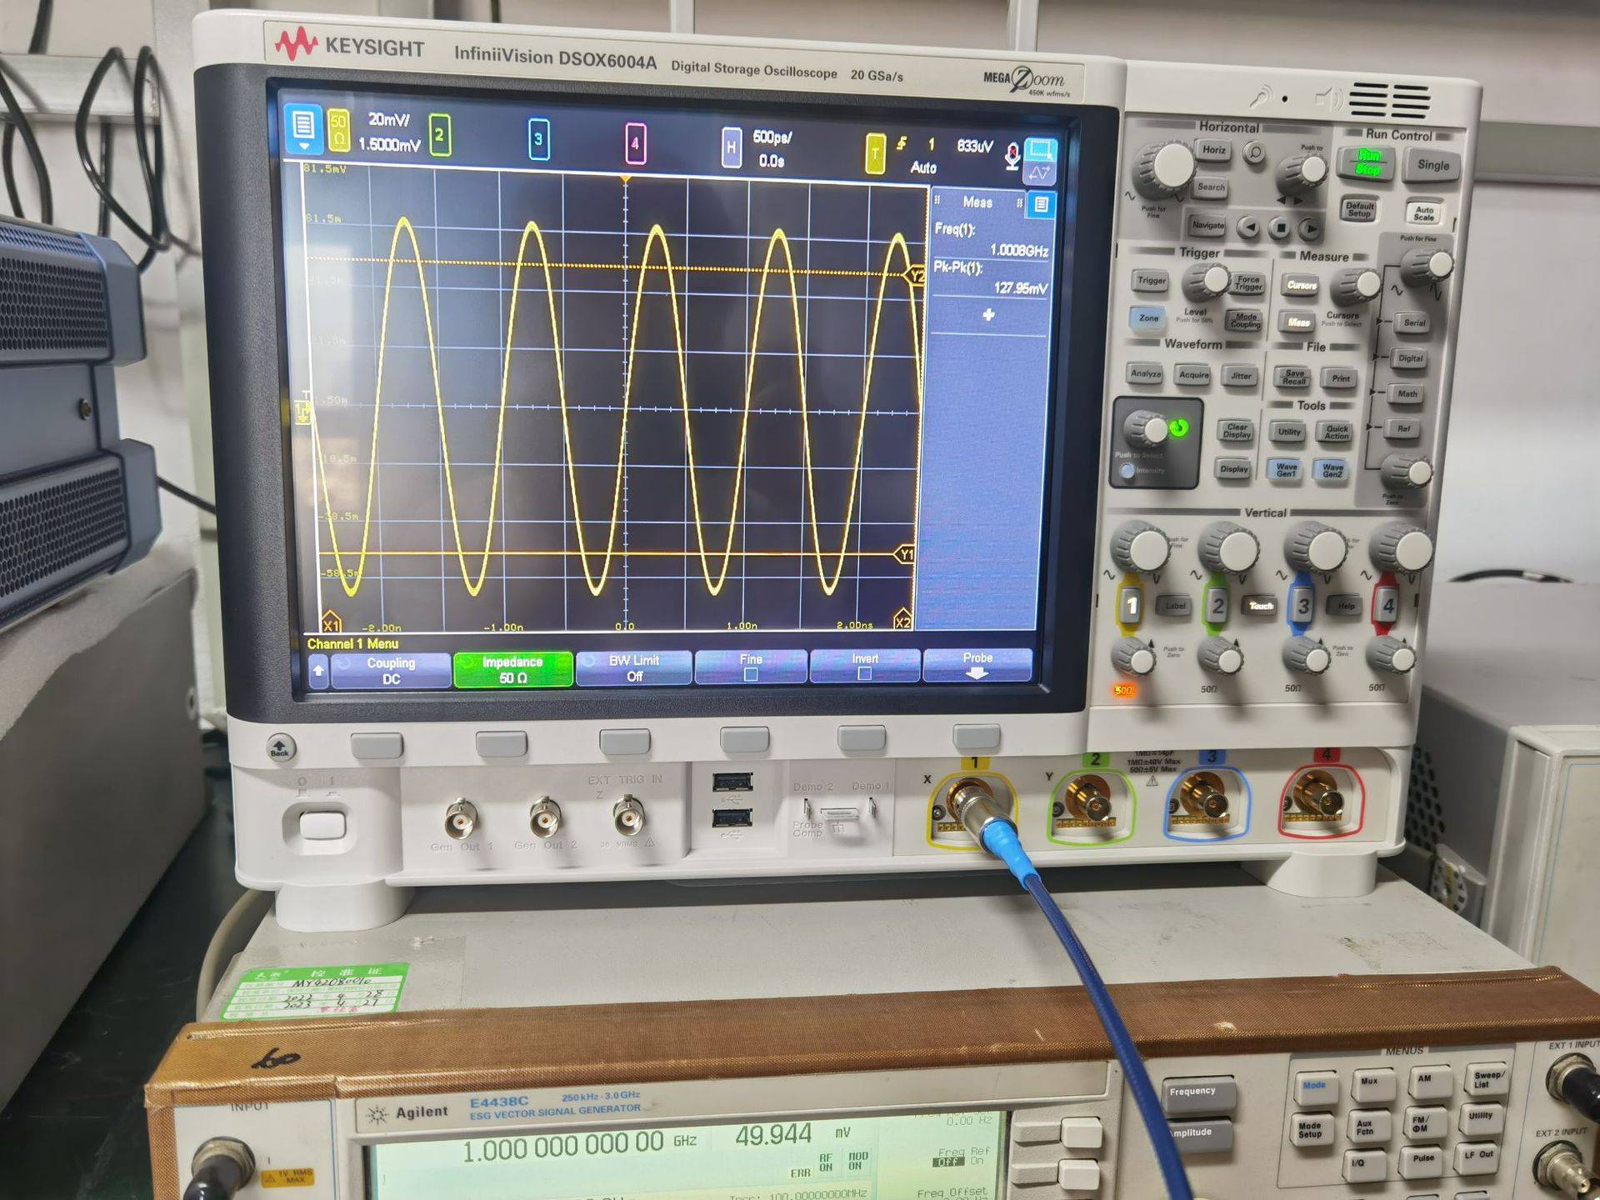1600x1200 pixels.
Task: Select the rectangle draw zoom icon
Action: (1040, 150)
